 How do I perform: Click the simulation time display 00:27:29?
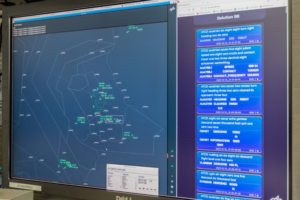coord(142,180)
